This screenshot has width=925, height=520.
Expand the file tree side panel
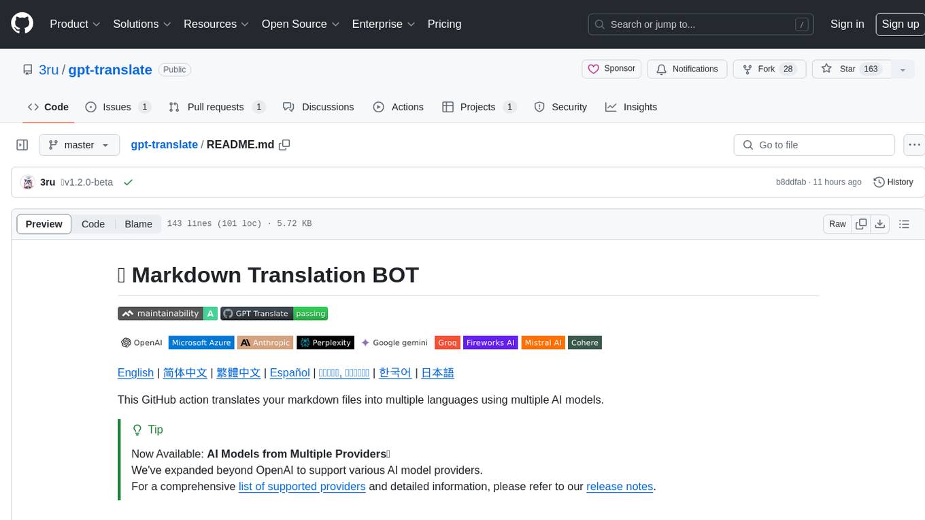[22, 145]
